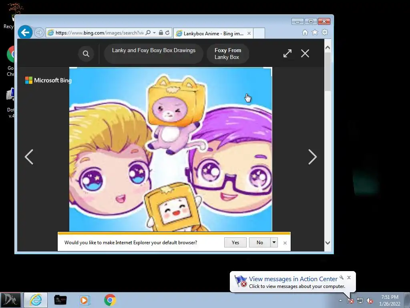410x308 pixels.
Task: Open Favorites star icon
Action: pos(315,32)
